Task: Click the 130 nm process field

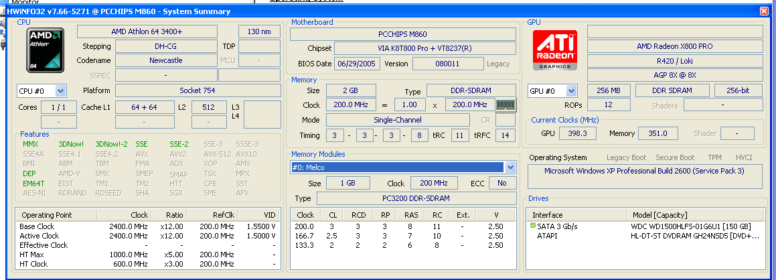Action: 259,31
